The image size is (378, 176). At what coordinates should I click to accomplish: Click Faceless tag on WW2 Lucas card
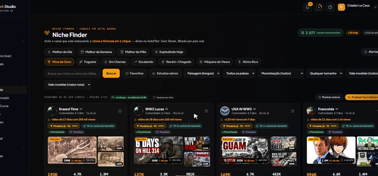click(163, 132)
